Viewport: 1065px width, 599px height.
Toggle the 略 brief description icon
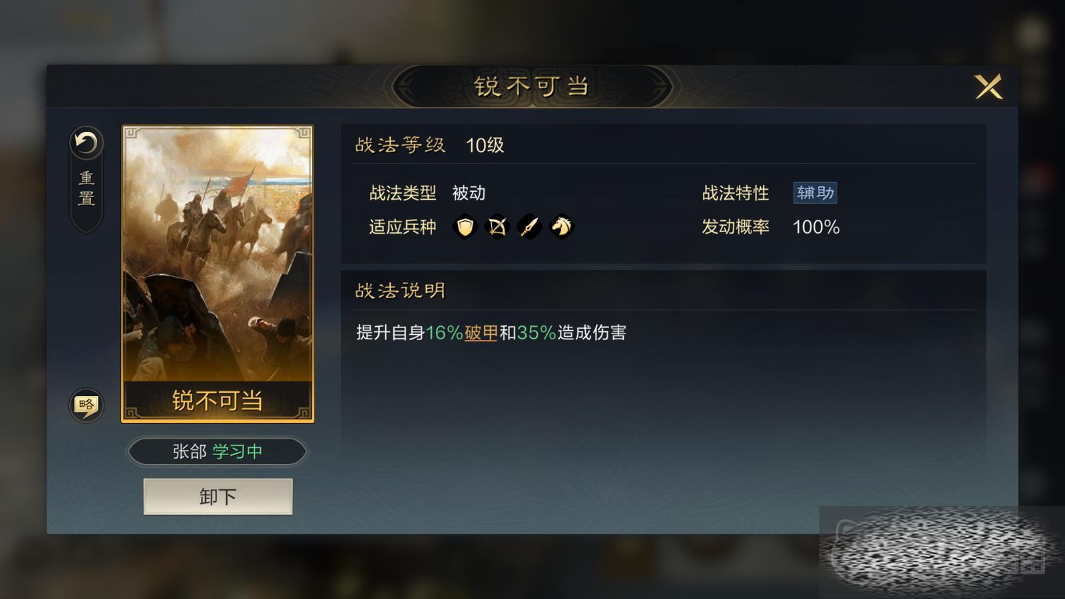(x=87, y=405)
